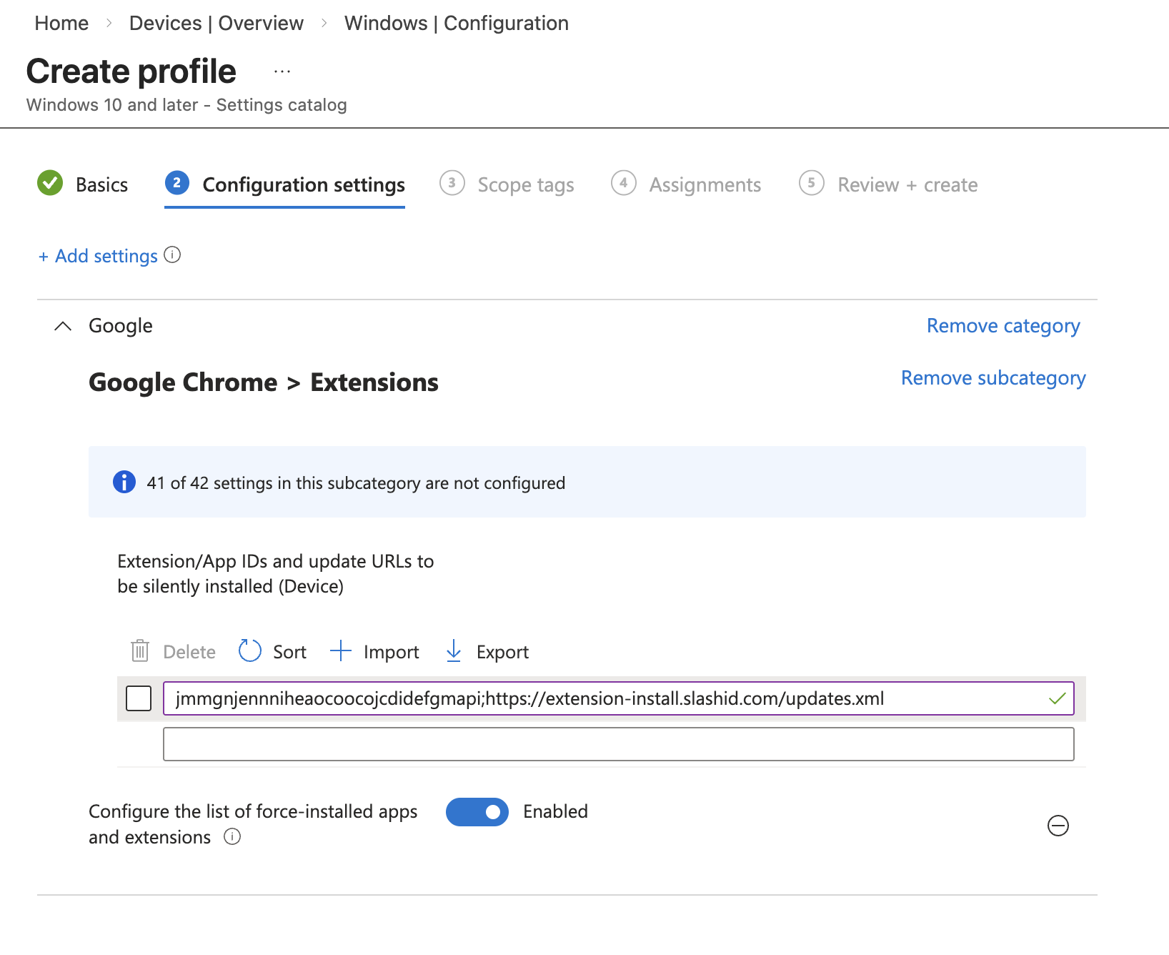Click the Remove category link
Image resolution: width=1169 pixels, height=955 pixels.
tap(1003, 326)
